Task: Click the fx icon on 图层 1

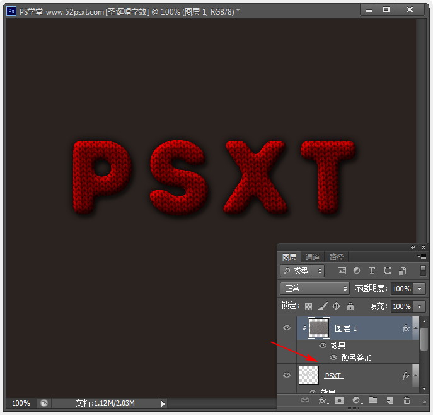Action: [406, 328]
